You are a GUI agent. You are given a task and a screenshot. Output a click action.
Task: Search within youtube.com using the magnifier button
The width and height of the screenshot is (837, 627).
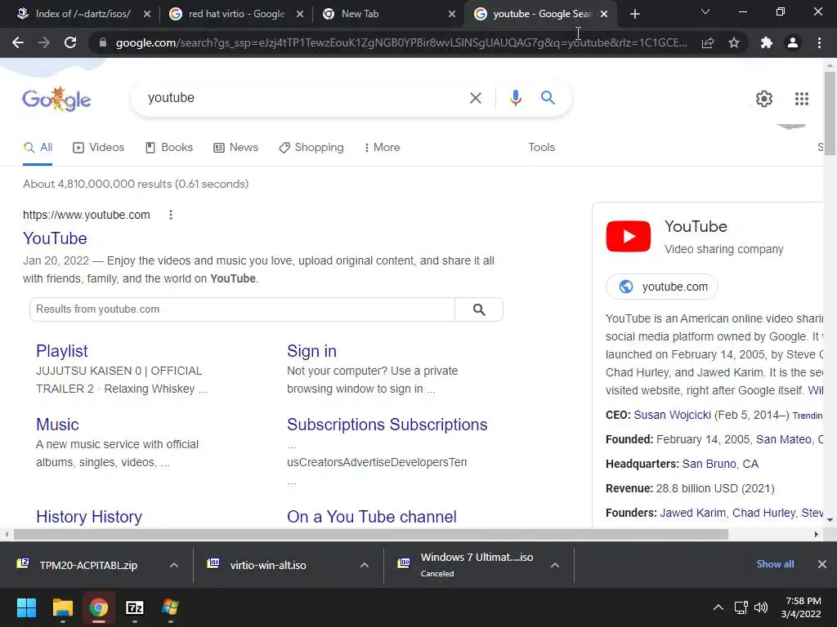[x=479, y=309]
